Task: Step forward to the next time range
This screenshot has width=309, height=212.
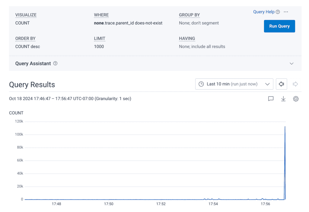Action: [295, 84]
